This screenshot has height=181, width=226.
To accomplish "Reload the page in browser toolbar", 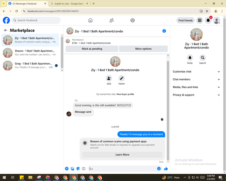I will click(17, 11).
